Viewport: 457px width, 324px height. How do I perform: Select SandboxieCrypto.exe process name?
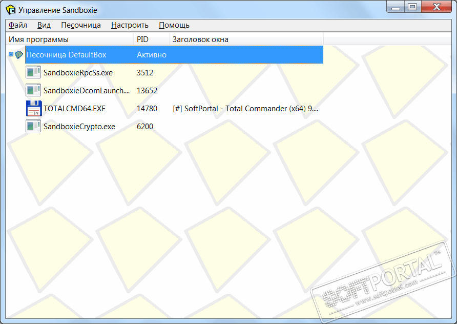click(x=79, y=127)
